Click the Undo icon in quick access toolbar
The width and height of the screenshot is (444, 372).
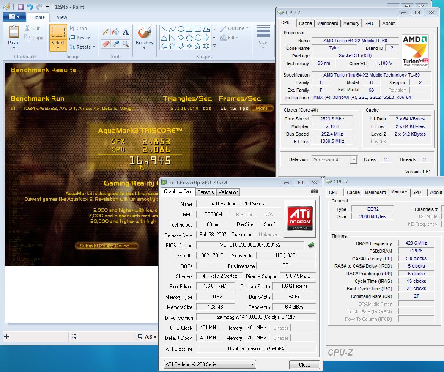[x=30, y=7]
